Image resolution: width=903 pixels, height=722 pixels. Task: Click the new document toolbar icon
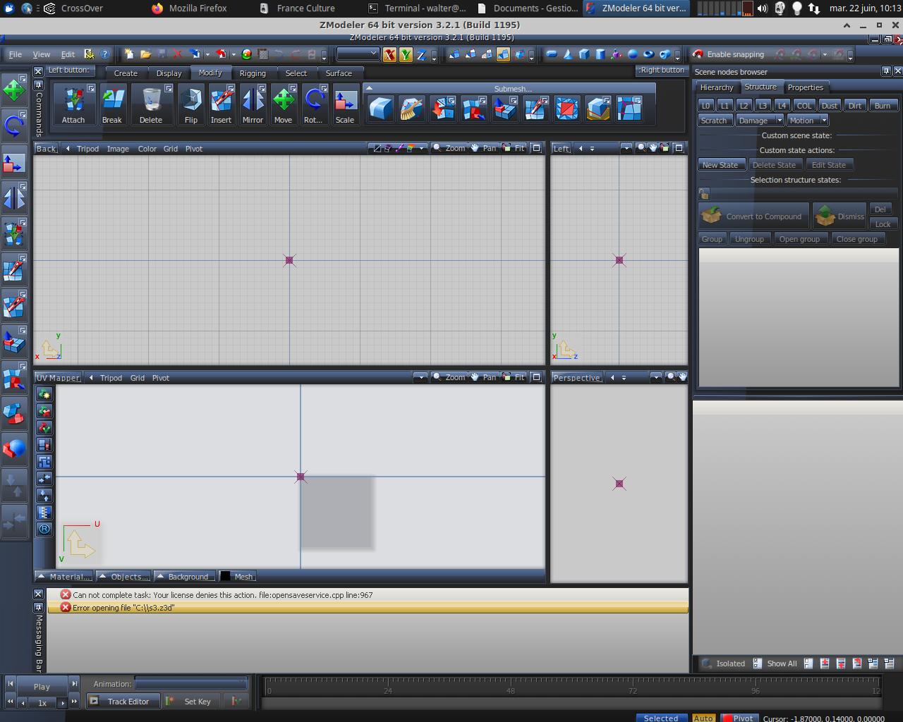(129, 54)
